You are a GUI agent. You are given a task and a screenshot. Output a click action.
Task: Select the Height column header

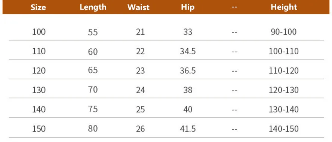click(284, 7)
